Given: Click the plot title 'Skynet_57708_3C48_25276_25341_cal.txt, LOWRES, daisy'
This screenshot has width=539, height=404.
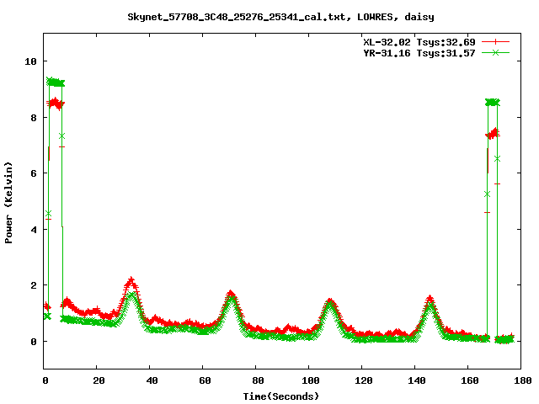Looking at the screenshot, I should (280, 17).
